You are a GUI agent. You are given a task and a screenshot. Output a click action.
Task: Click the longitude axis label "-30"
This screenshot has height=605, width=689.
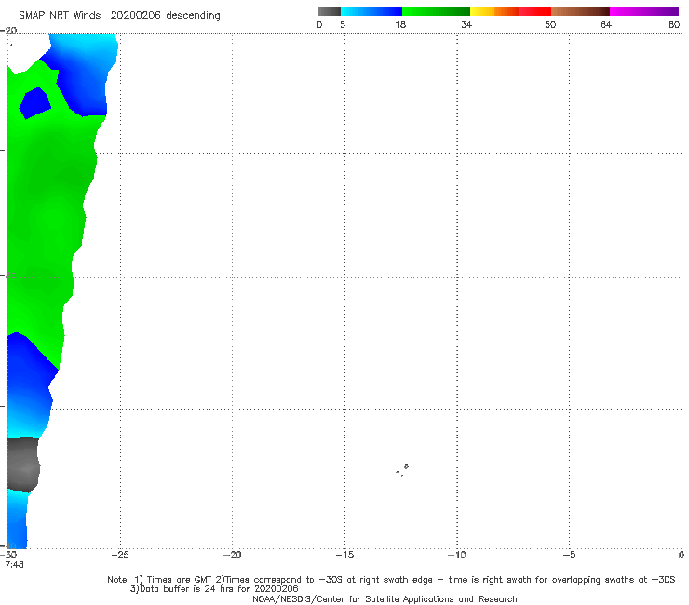point(8,555)
